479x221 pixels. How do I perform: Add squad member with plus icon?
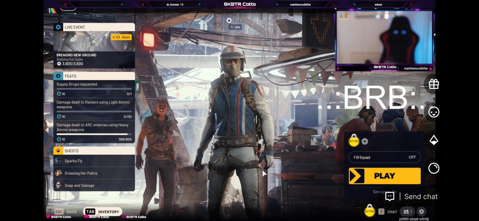point(365,141)
